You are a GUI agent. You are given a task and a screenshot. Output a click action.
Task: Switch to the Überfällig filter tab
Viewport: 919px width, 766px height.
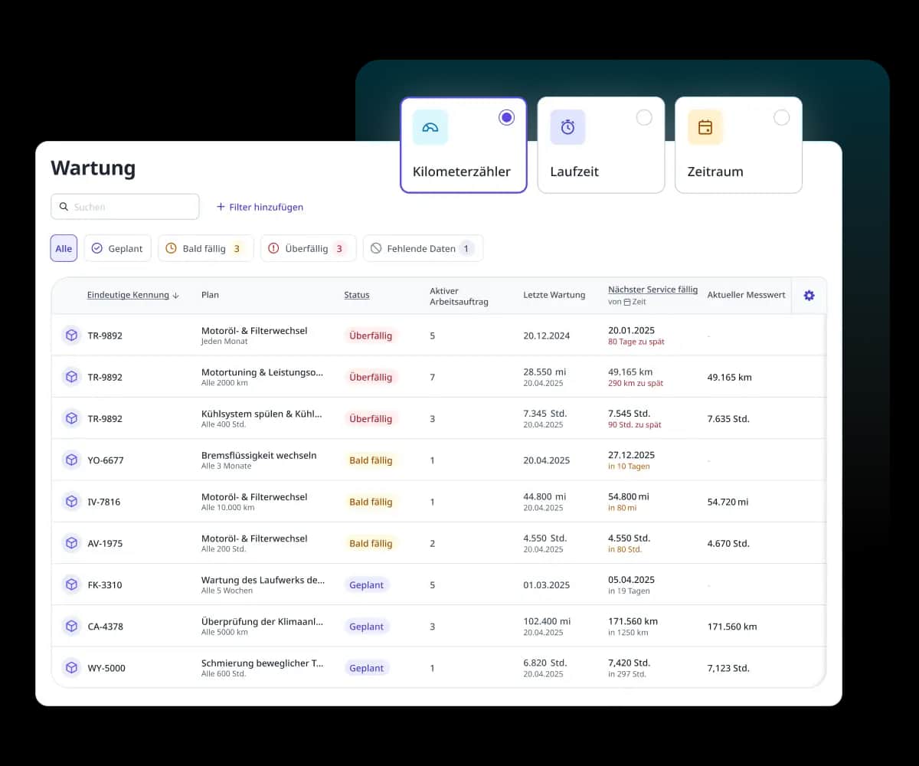[308, 248]
